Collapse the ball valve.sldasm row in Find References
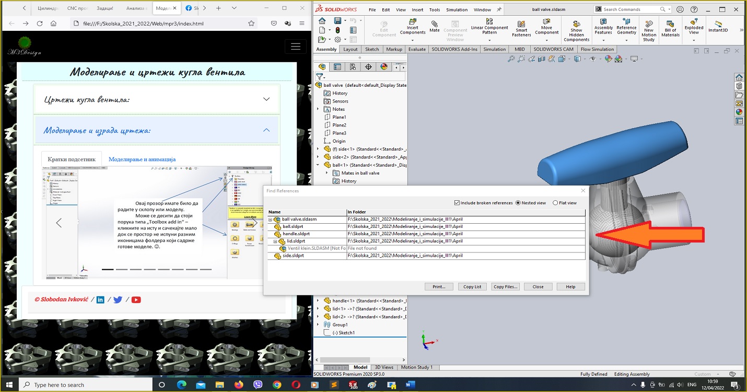 (x=271, y=220)
